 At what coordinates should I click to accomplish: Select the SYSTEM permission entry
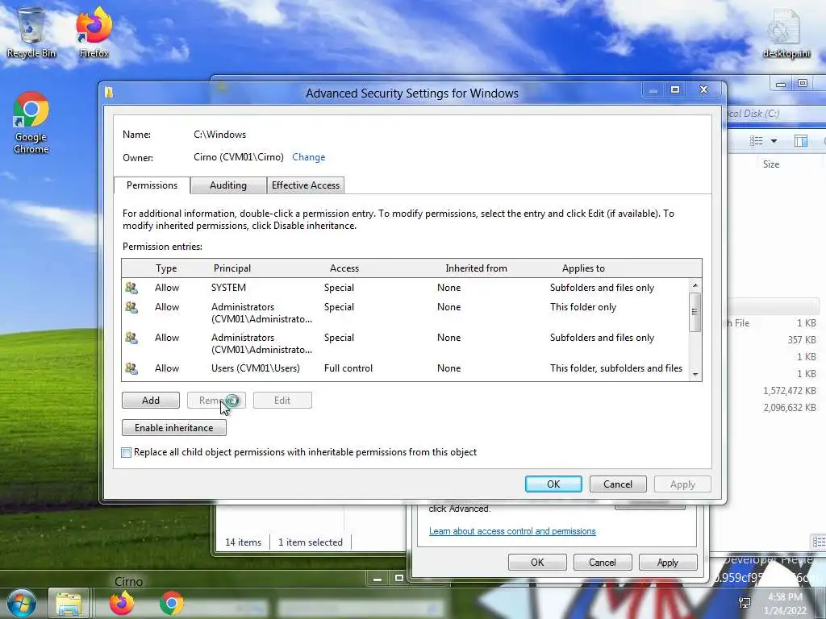405,288
